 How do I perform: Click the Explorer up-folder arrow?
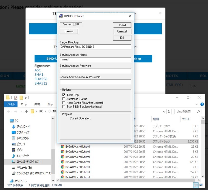[x=27, y=112]
